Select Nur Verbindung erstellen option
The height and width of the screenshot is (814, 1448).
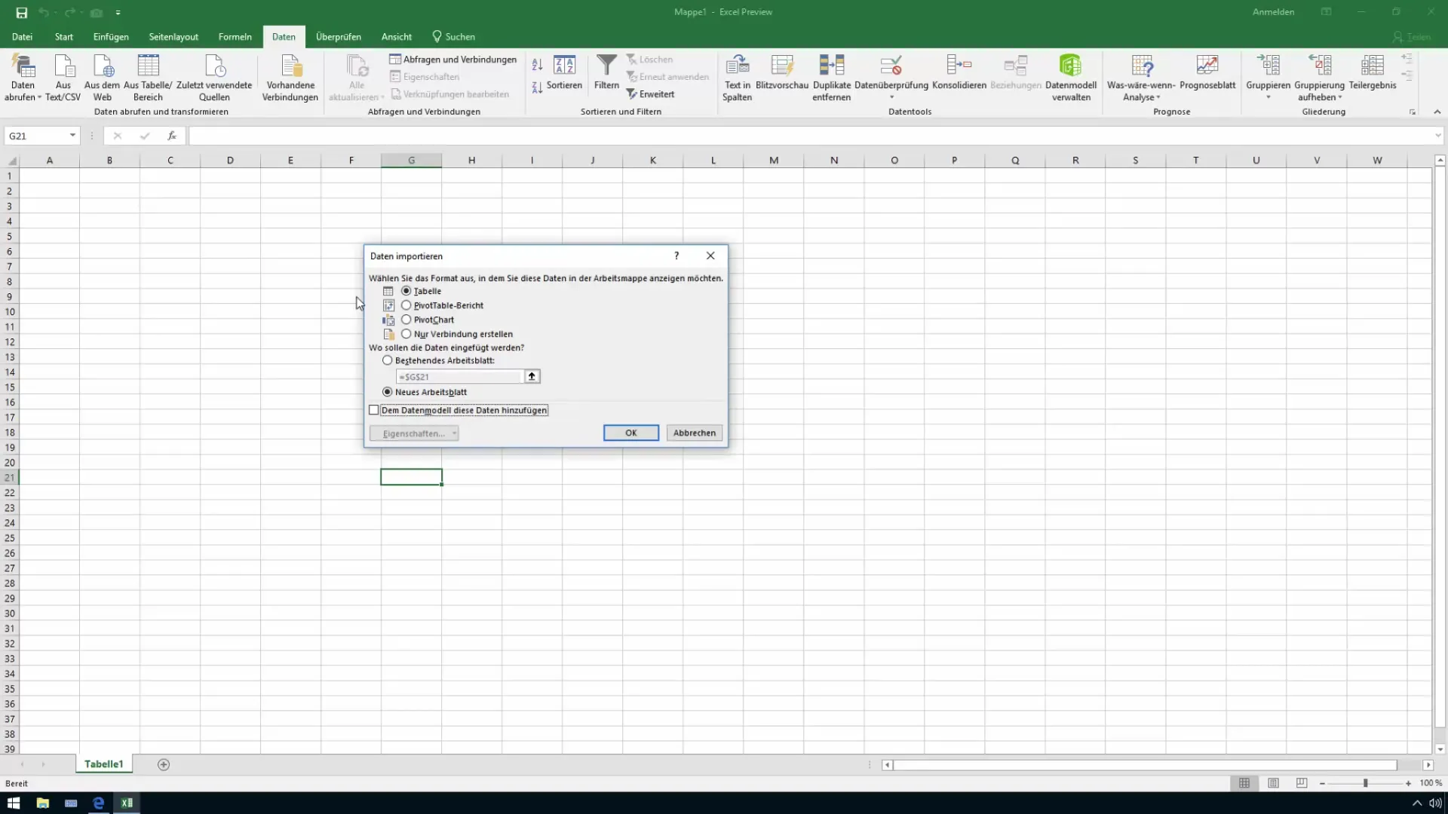406,334
